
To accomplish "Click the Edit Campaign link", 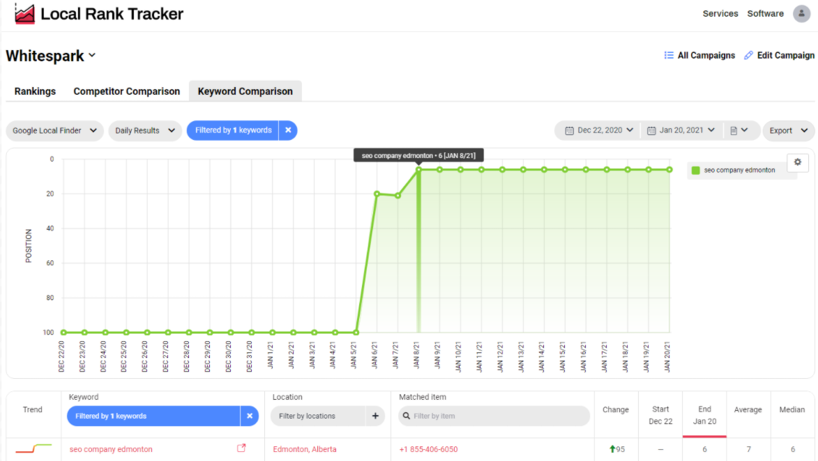I will pyautogui.click(x=779, y=56).
